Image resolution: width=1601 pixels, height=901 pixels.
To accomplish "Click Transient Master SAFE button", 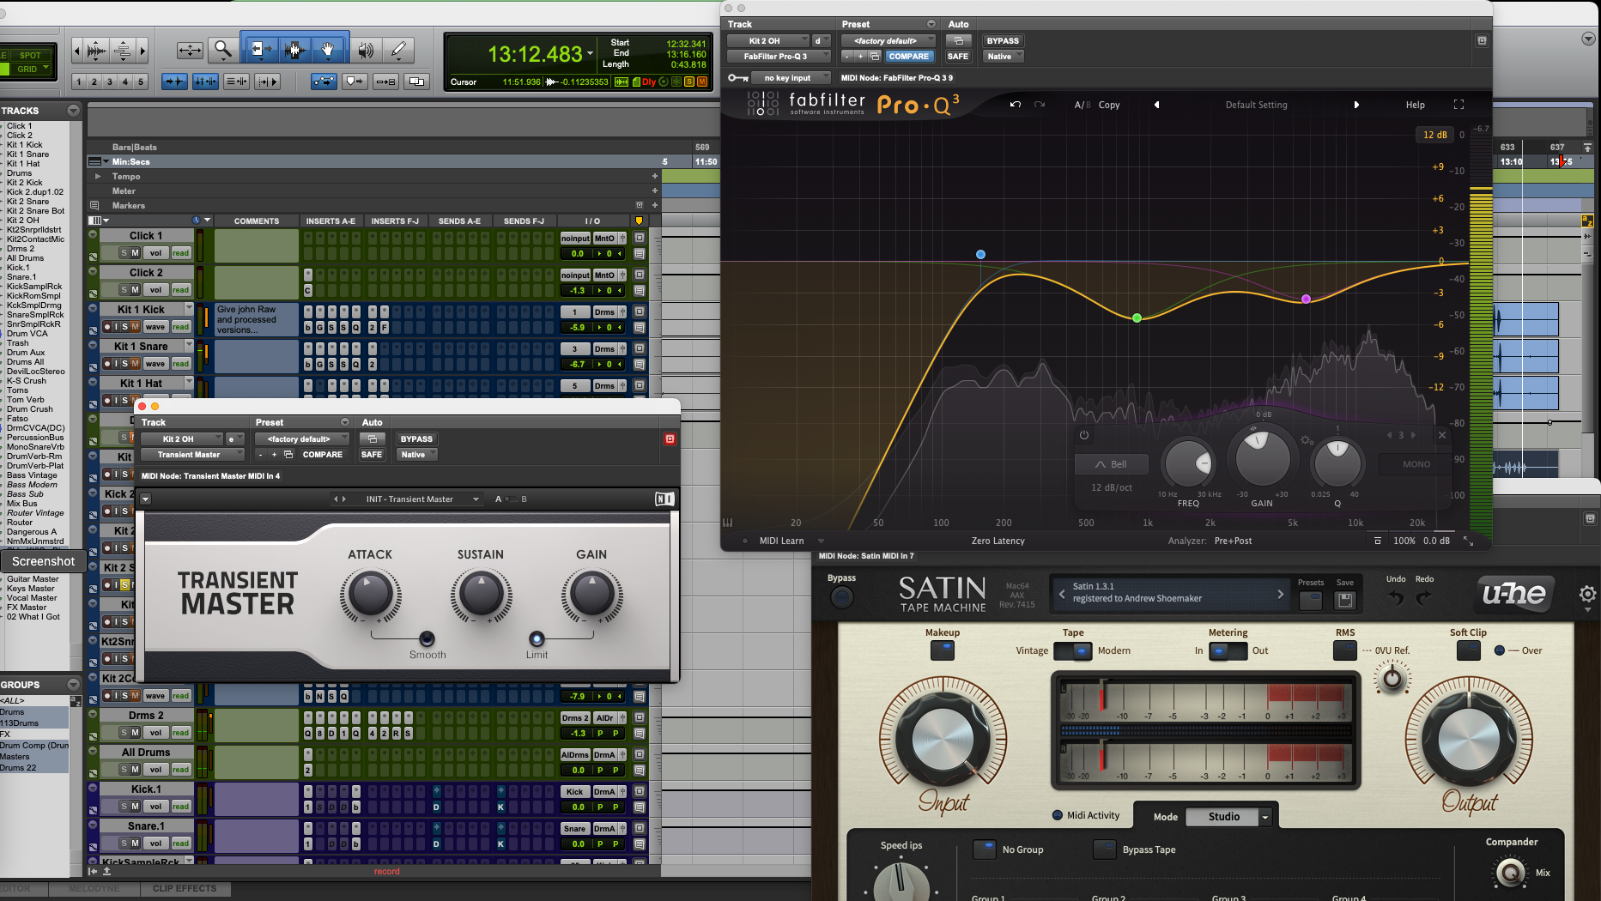I will (372, 455).
